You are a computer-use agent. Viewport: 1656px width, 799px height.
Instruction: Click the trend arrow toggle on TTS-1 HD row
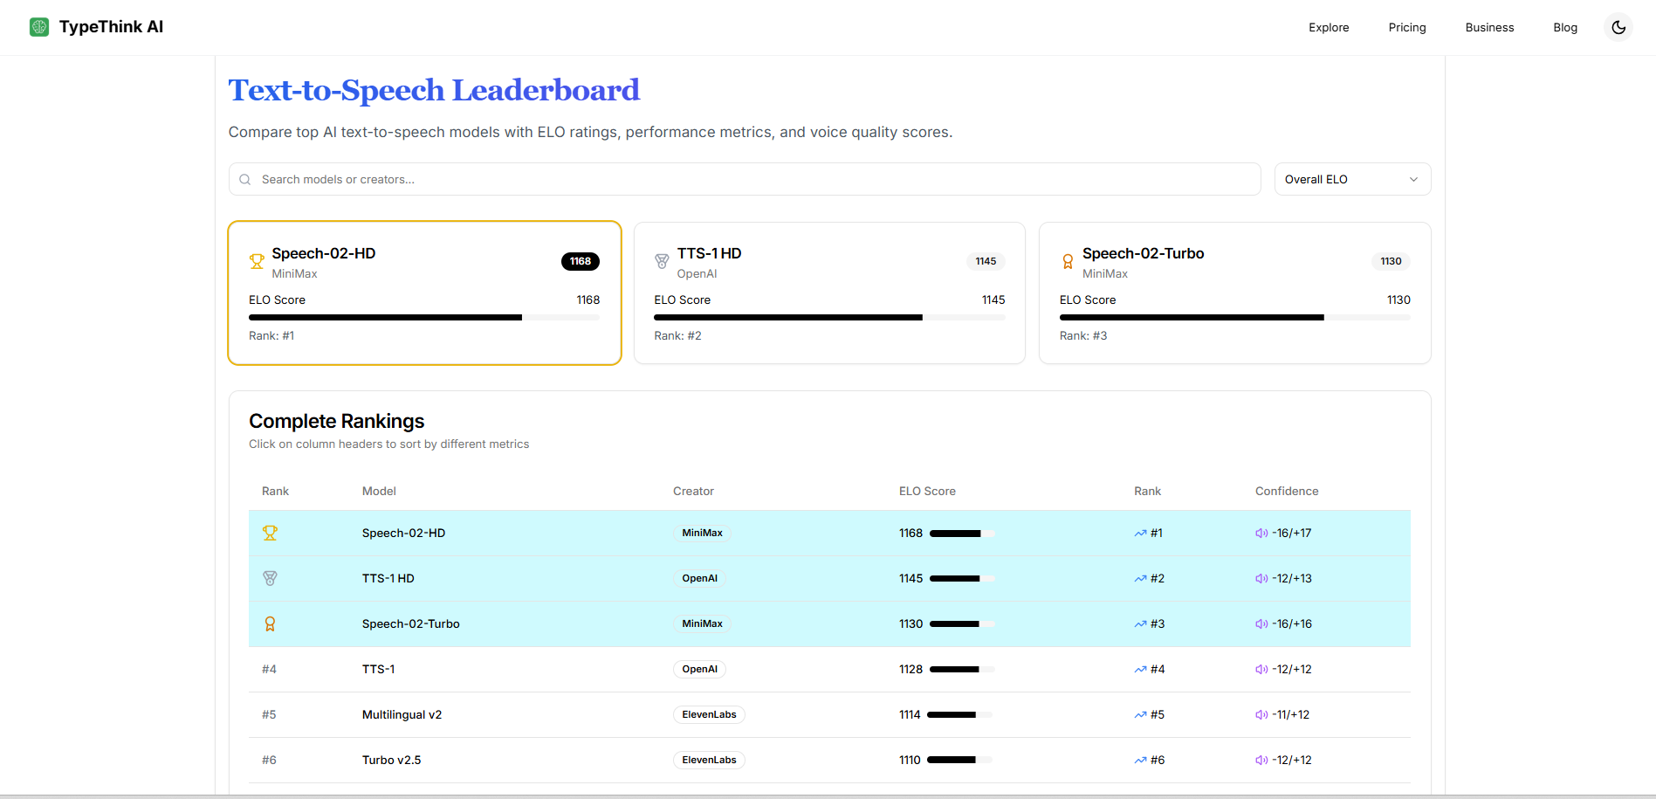click(1140, 578)
